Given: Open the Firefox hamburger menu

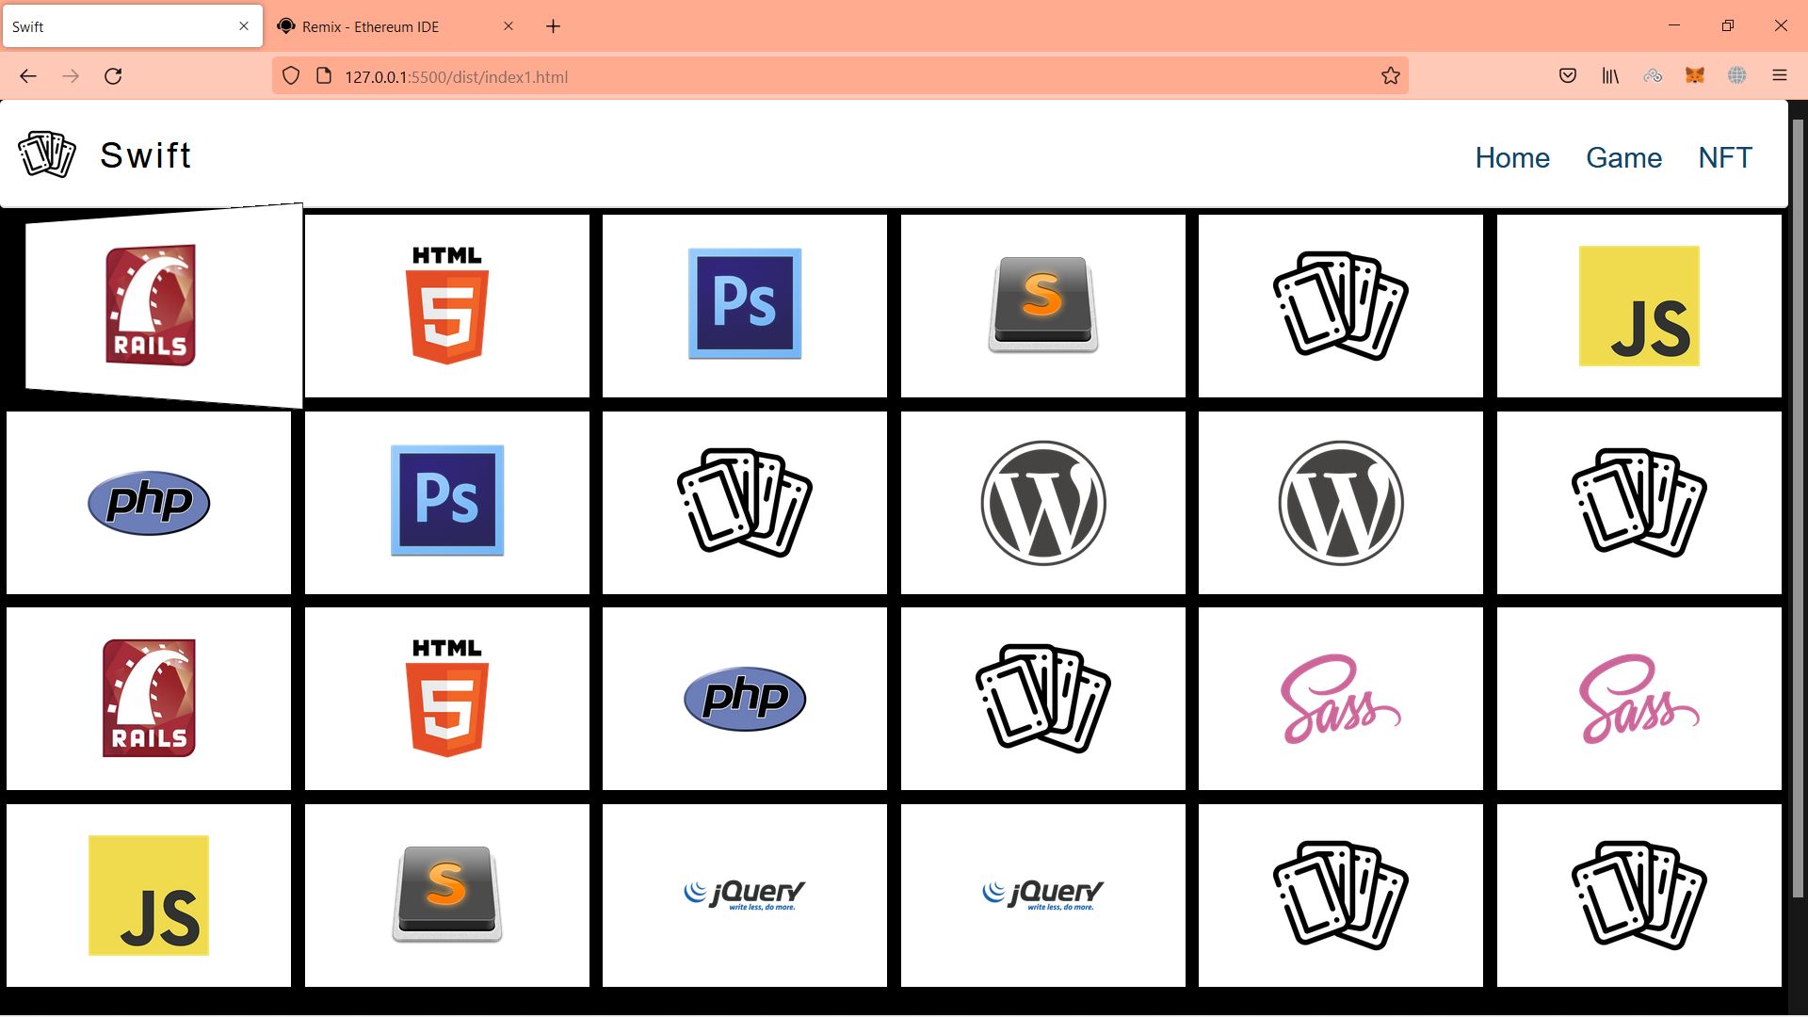Looking at the screenshot, I should pyautogui.click(x=1780, y=76).
